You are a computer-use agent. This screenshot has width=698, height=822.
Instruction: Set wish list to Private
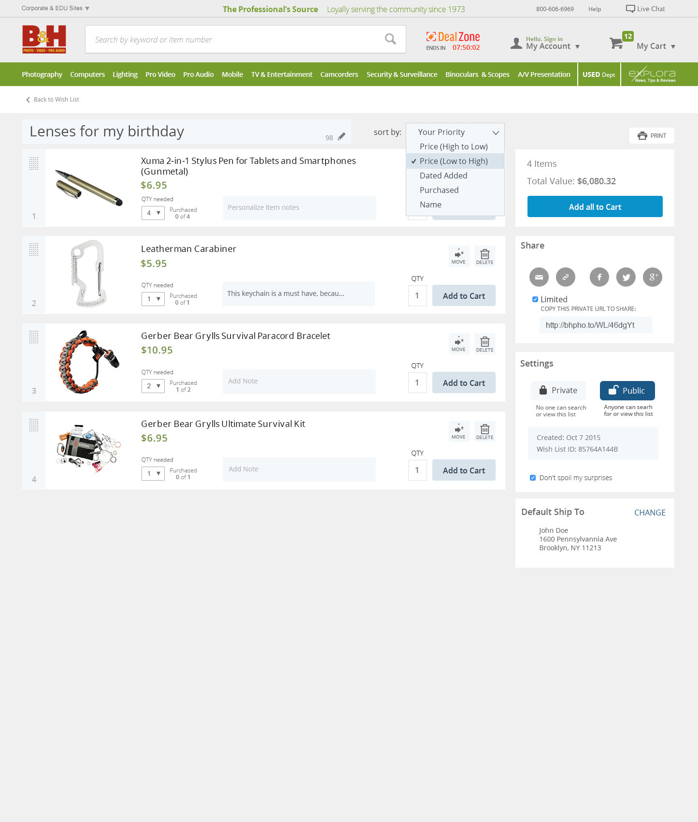(558, 390)
